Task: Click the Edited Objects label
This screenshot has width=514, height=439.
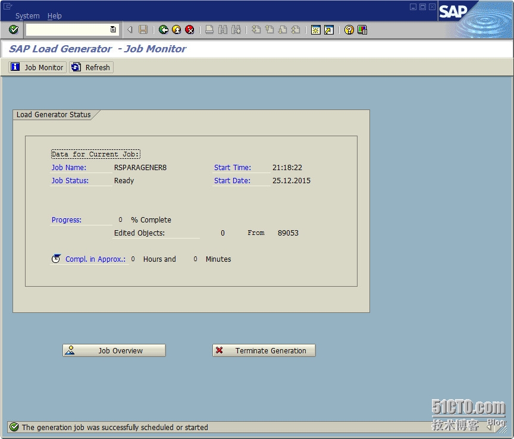Action: pos(139,233)
